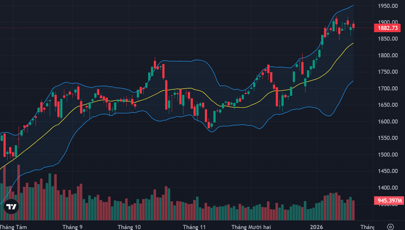
Task: Click the 1950.00 price scale label
Action: (388, 6)
